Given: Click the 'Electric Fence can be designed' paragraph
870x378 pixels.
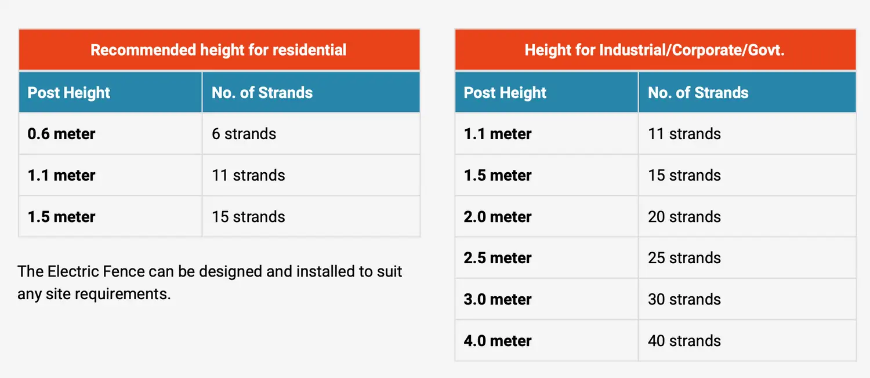Looking at the screenshot, I should click(x=210, y=282).
